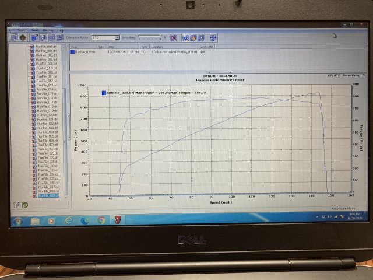This screenshot has width=373, height=280.
Task: Click the green icon beside the checklist icon
Action: click(x=24, y=205)
